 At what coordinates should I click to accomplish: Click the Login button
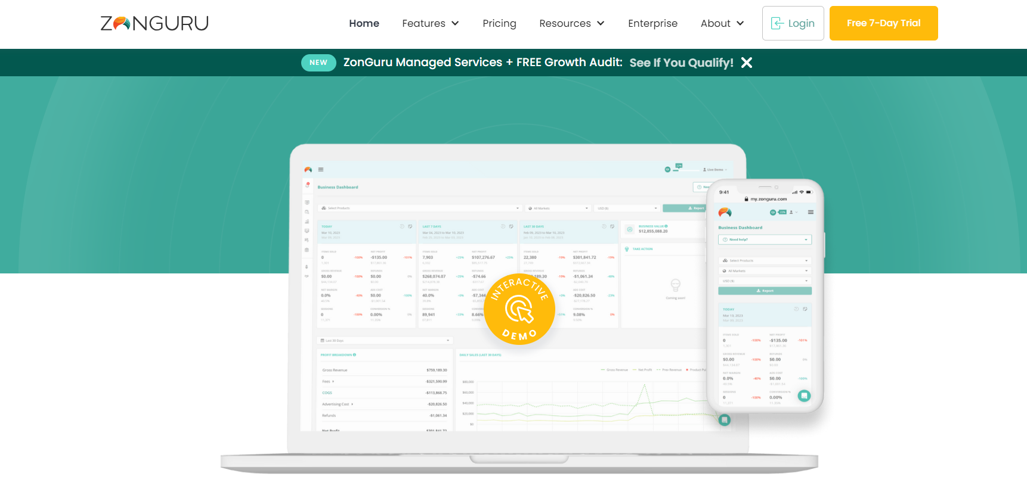pos(793,23)
